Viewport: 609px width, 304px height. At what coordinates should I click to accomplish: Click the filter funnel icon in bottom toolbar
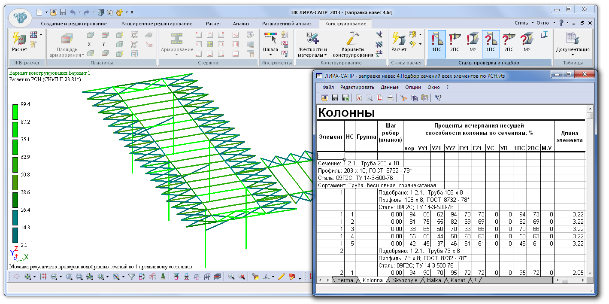pyautogui.click(x=132, y=277)
